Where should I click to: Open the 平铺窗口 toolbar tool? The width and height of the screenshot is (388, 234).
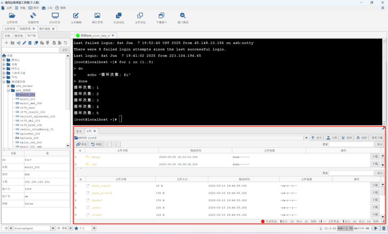coord(161,18)
